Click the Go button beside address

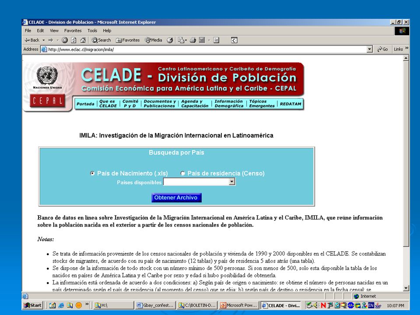coord(382,49)
